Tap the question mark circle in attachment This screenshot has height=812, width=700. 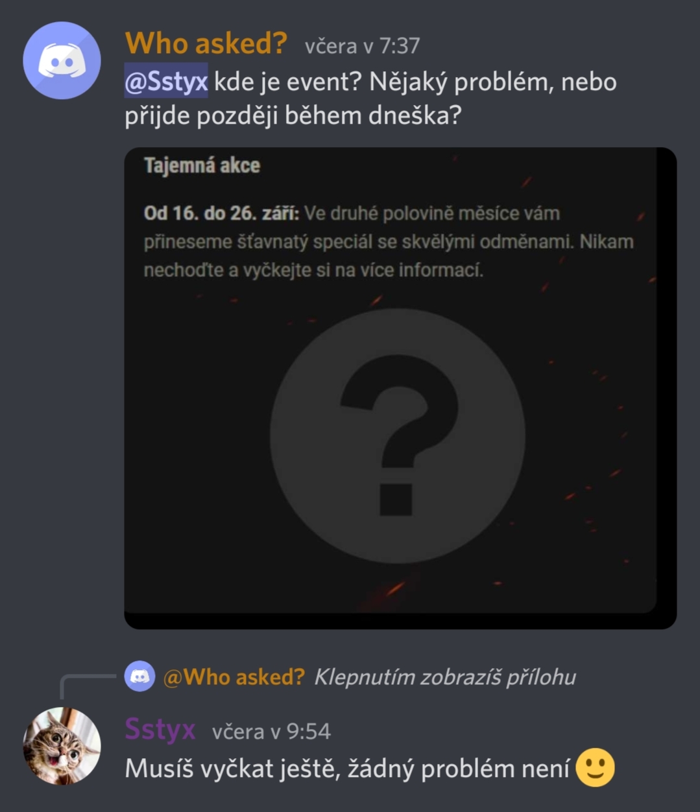click(x=397, y=436)
